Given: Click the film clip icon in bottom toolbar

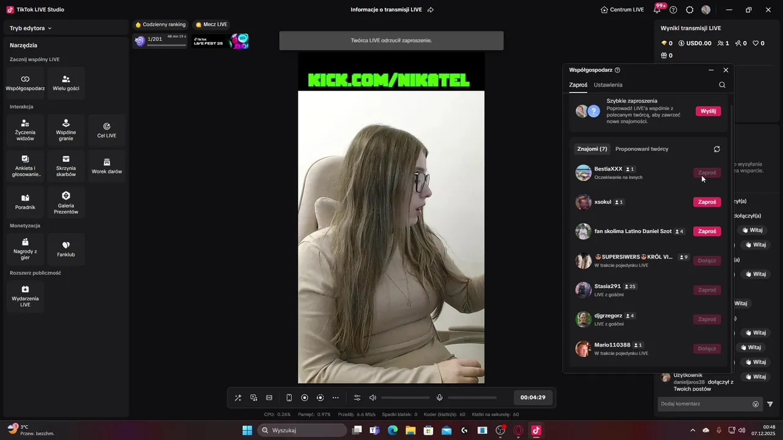Looking at the screenshot, I should click(x=269, y=398).
